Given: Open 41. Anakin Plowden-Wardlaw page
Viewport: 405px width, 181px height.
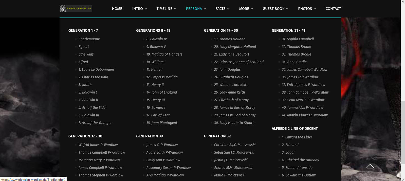Looking at the screenshot, I should tap(305, 115).
